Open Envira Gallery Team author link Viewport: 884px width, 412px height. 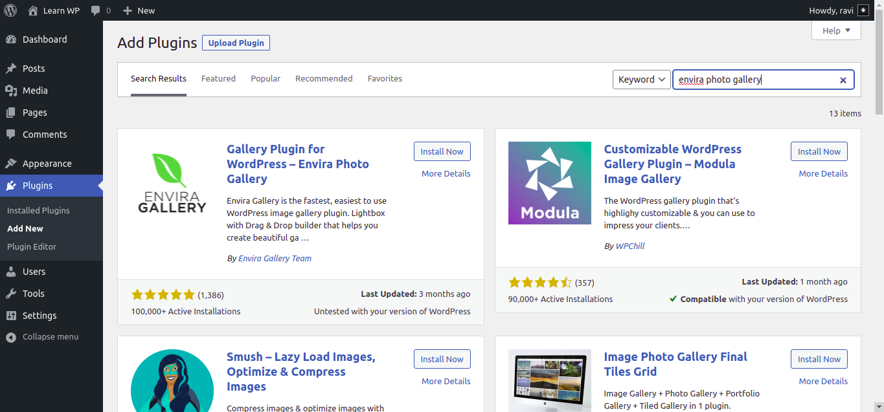click(275, 258)
